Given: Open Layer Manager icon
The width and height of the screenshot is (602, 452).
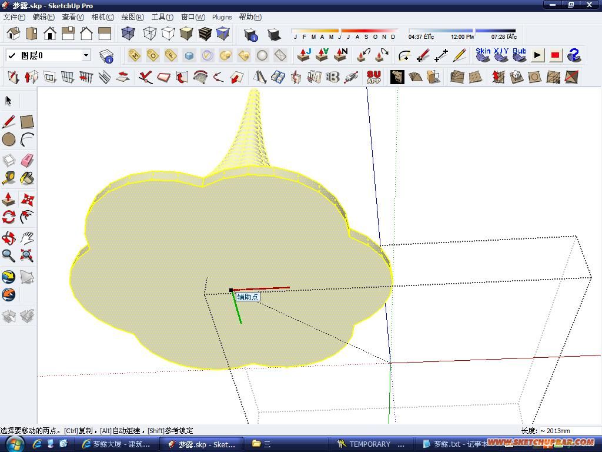Looking at the screenshot, I should (106, 56).
